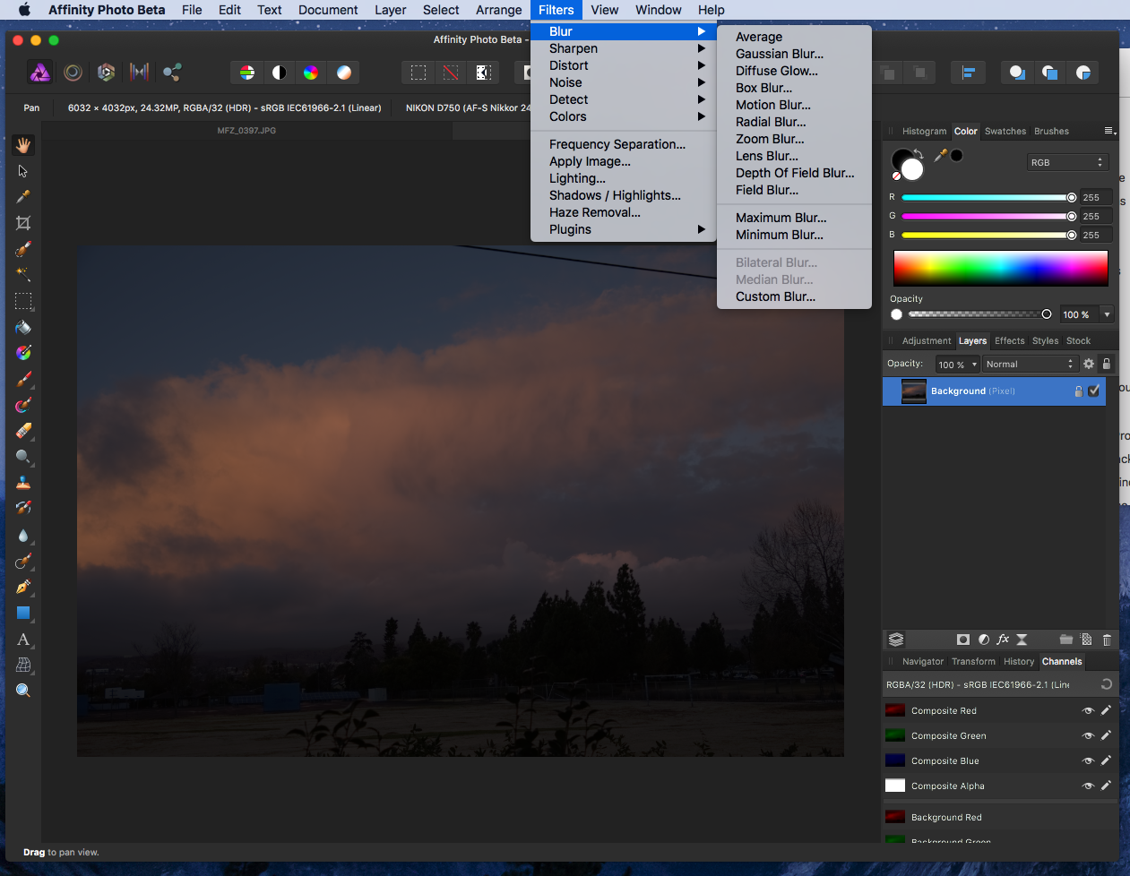Select the Paint Brush tool

click(x=23, y=379)
